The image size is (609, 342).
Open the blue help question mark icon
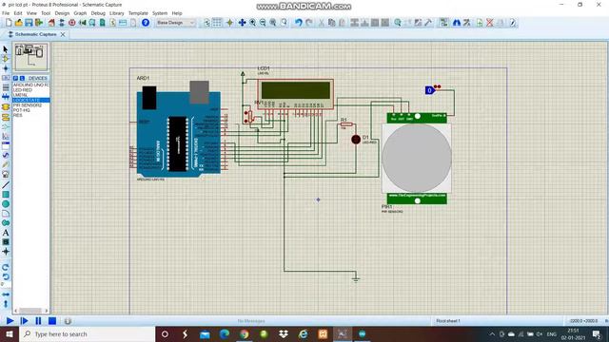146,23
